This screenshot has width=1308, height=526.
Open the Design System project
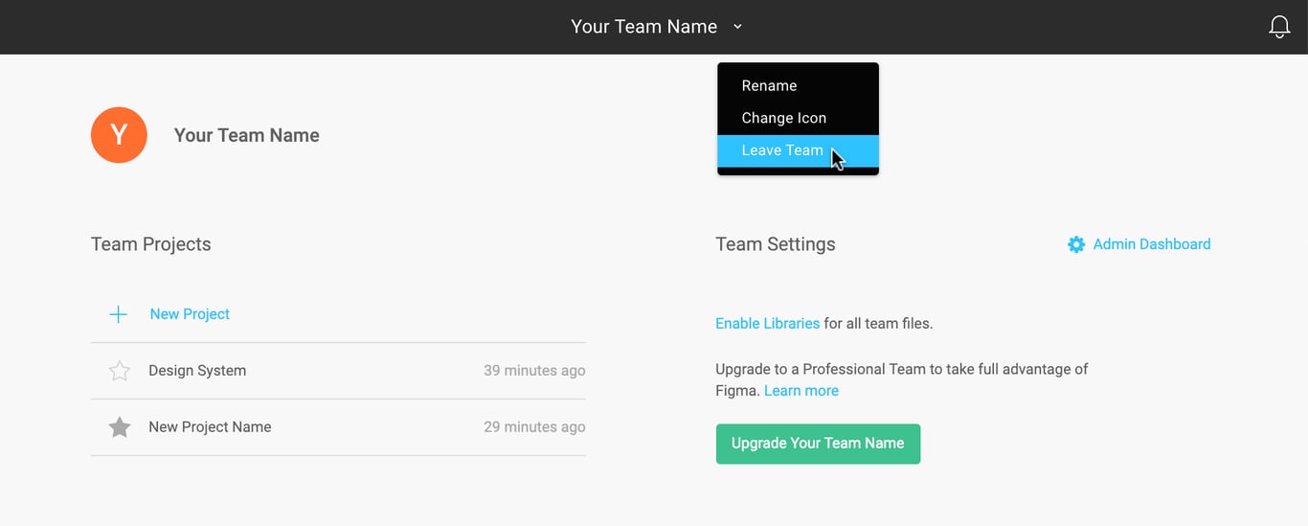click(x=197, y=371)
